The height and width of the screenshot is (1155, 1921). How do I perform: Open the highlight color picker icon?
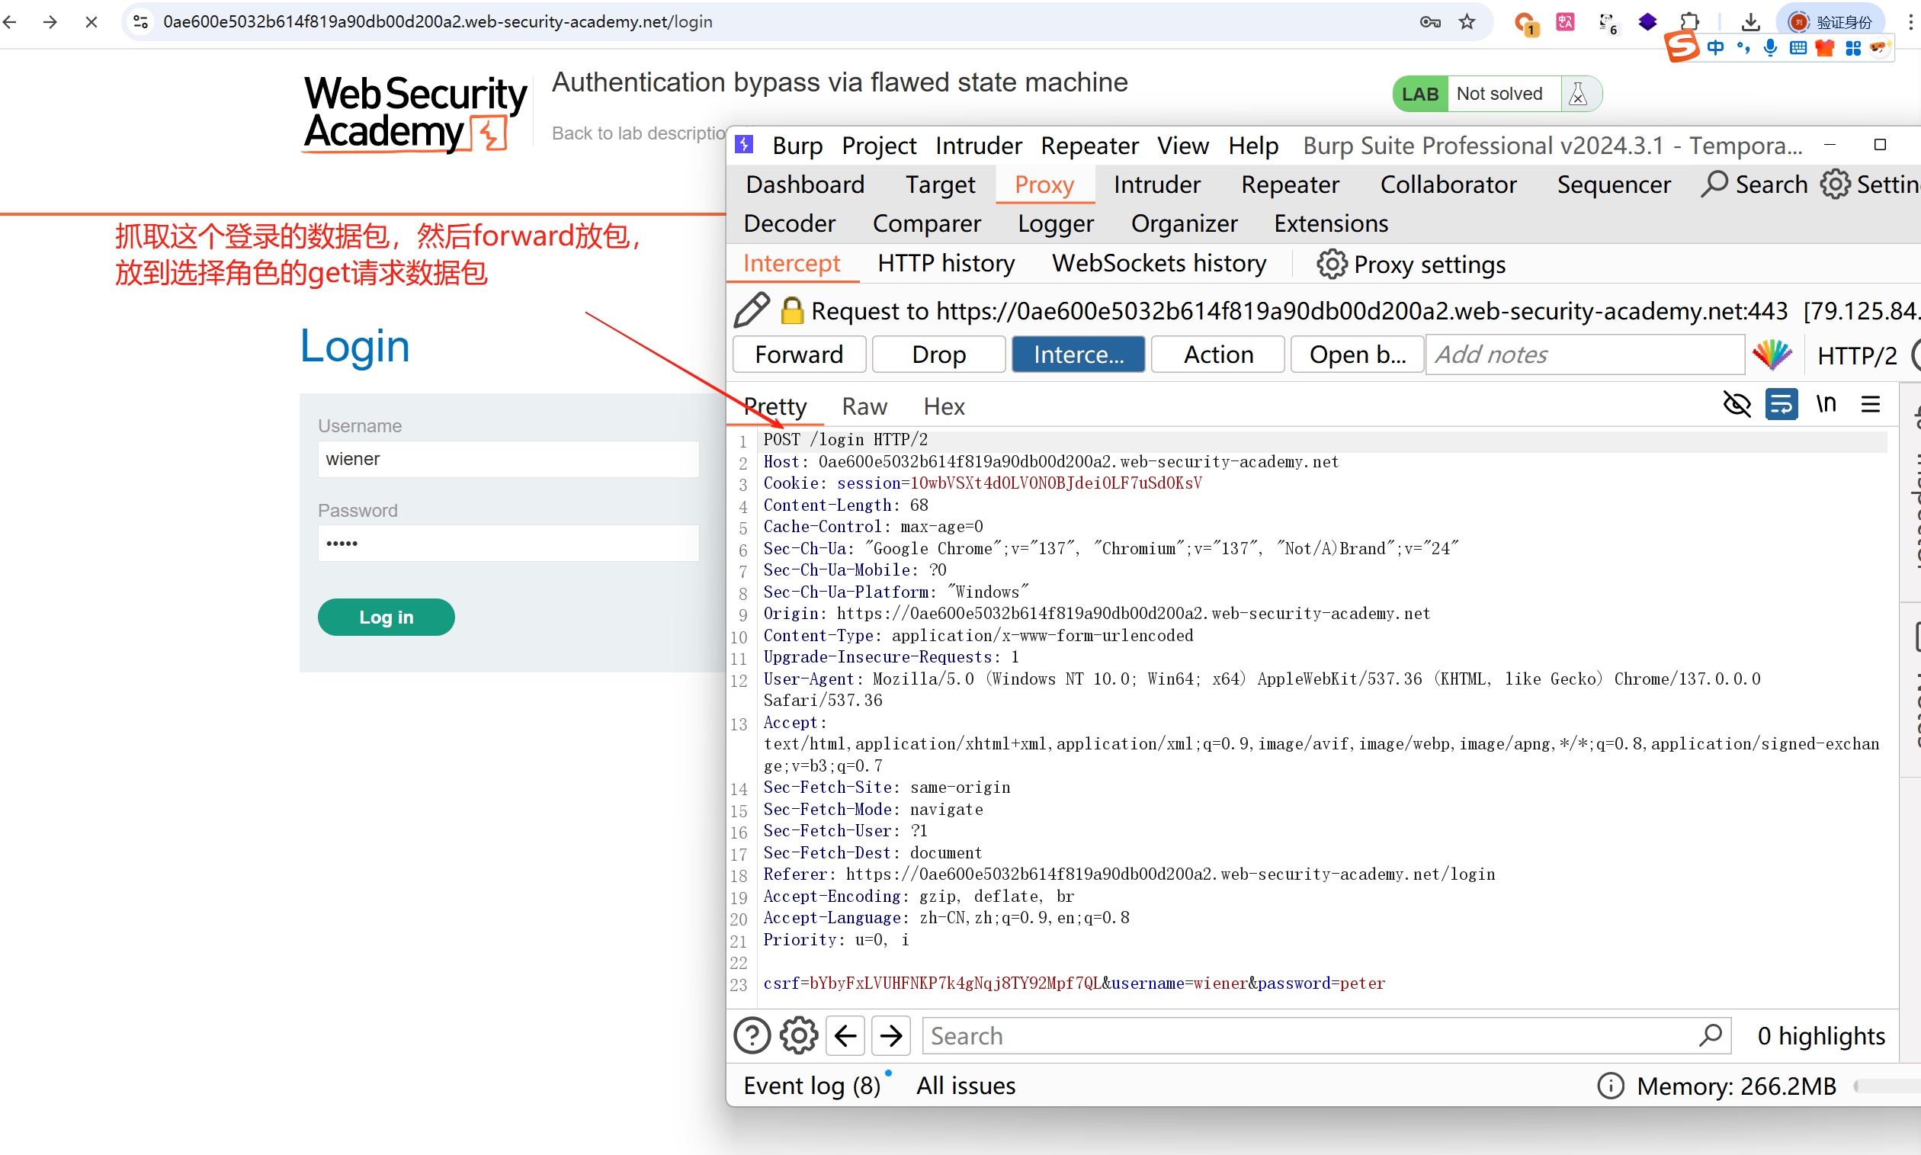pos(1772,355)
